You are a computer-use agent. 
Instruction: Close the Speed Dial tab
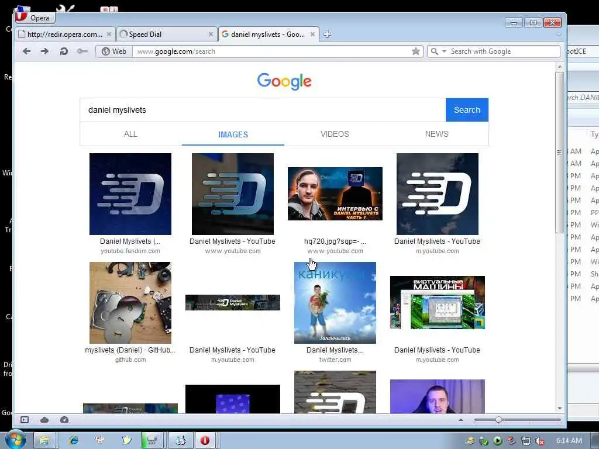pos(211,34)
